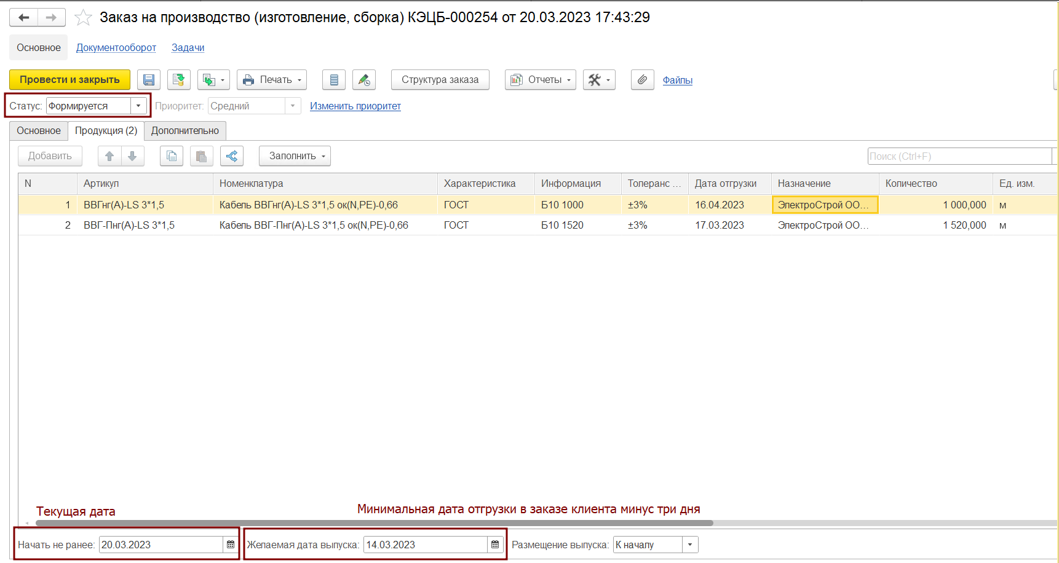The width and height of the screenshot is (1059, 563).
Task: Move row up with arrow icon
Action: (109, 156)
